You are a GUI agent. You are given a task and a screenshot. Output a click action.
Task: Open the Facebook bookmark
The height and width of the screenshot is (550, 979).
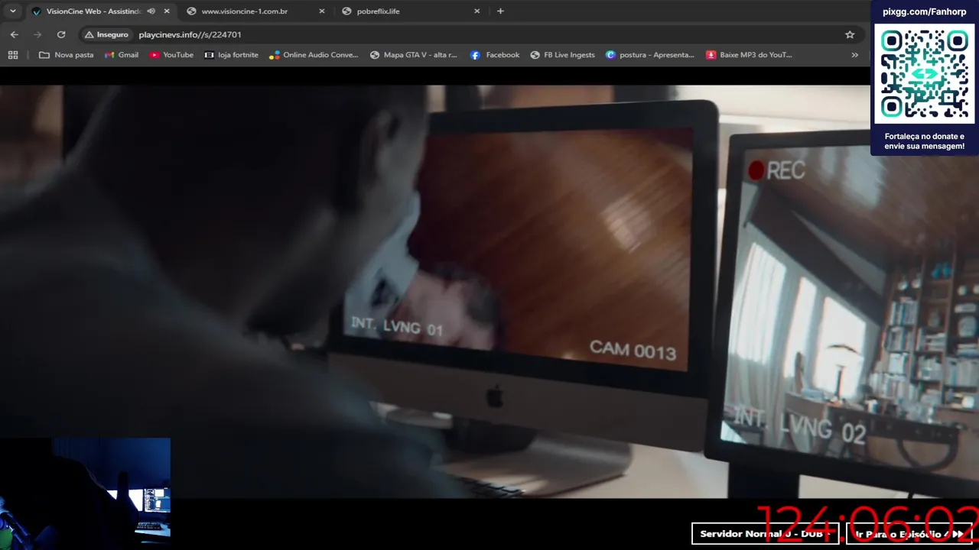(x=495, y=55)
